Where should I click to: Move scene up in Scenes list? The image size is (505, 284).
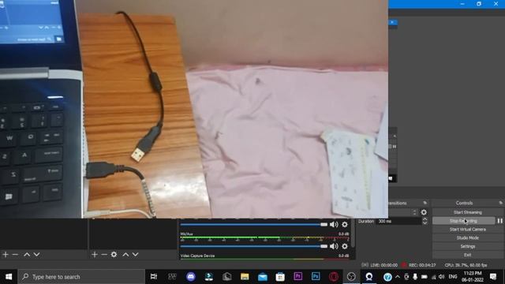pyautogui.click(x=27, y=254)
